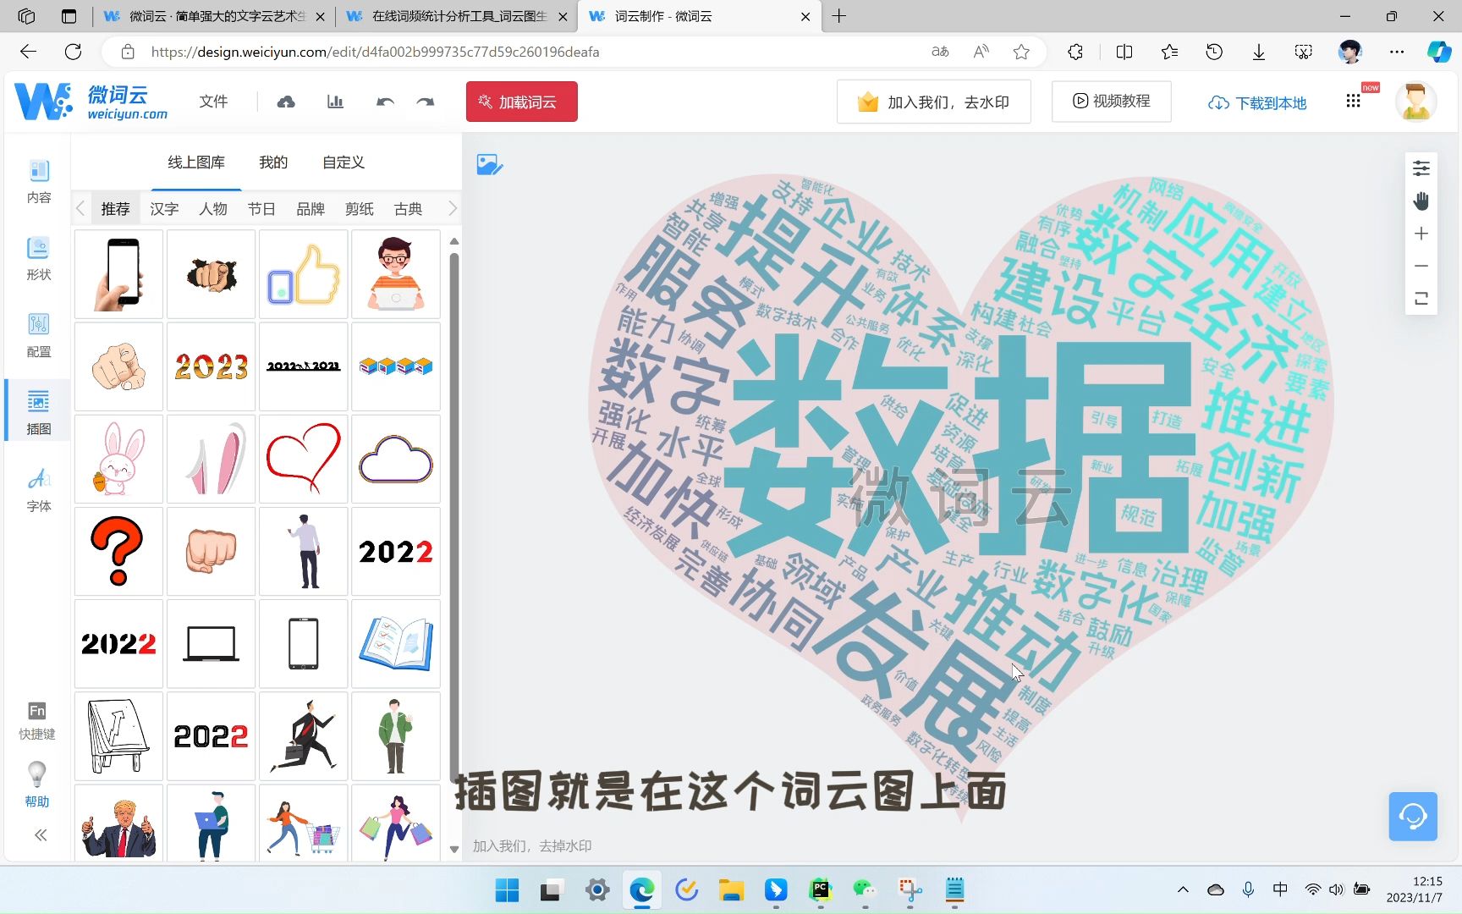
Task: Open a new browser tab
Action: (839, 16)
